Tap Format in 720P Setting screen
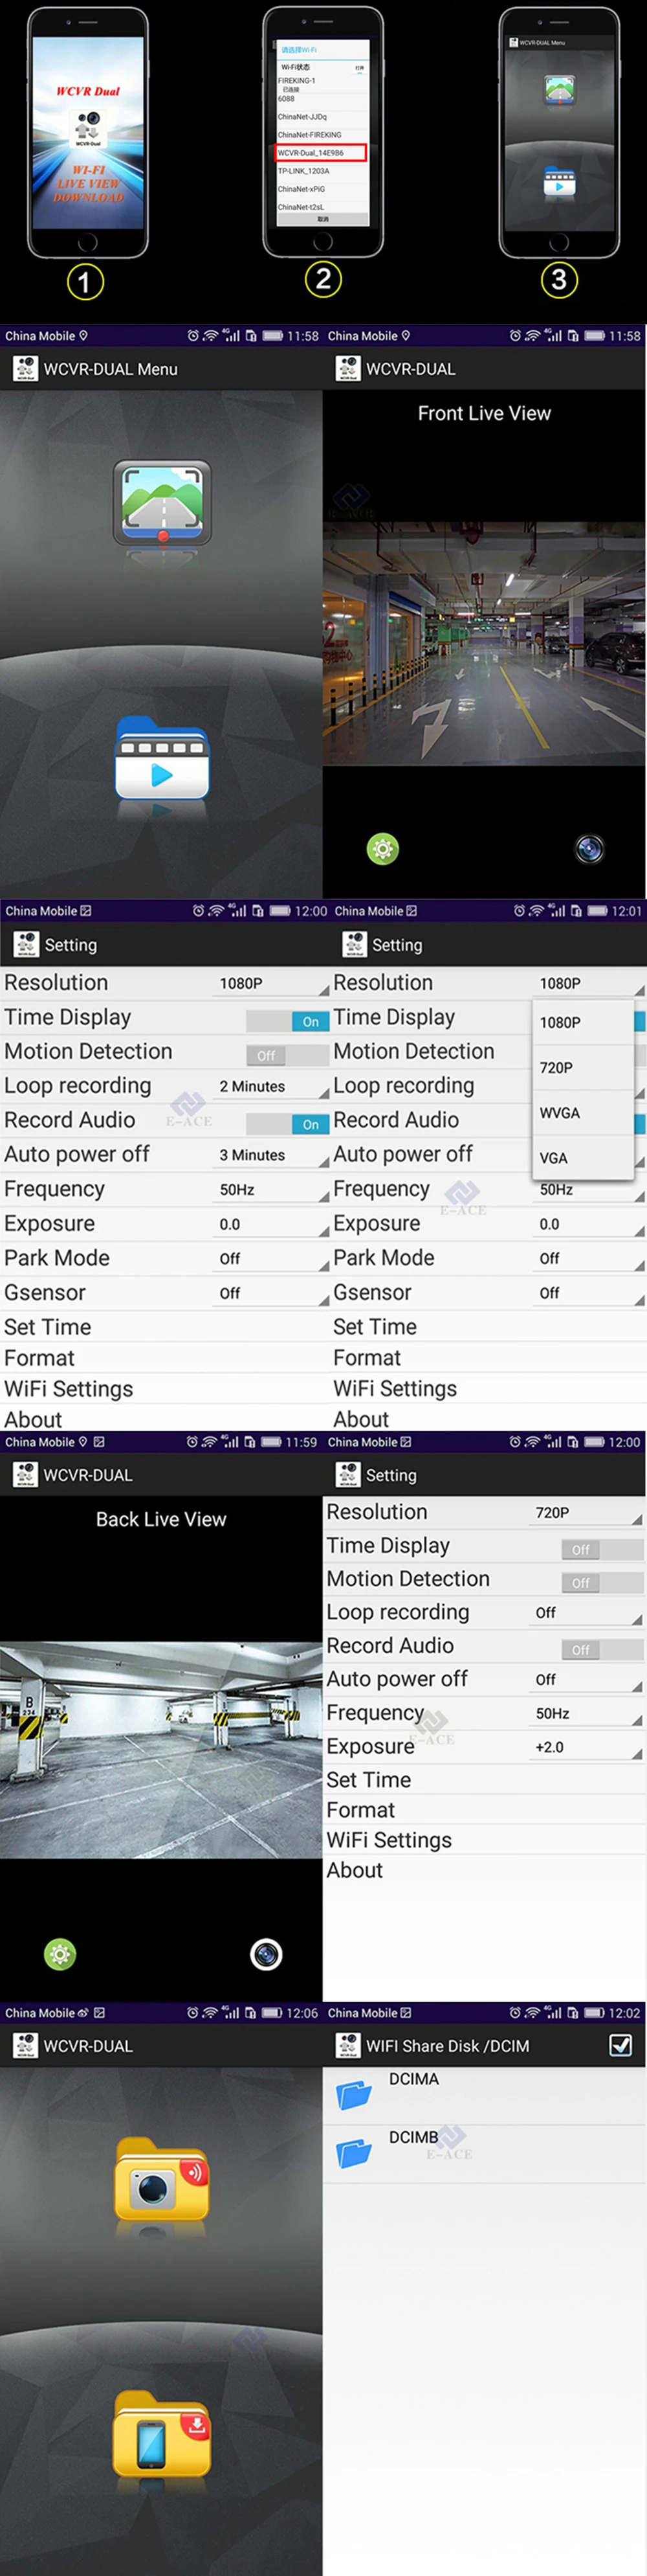This screenshot has width=647, height=2576. [483, 1810]
